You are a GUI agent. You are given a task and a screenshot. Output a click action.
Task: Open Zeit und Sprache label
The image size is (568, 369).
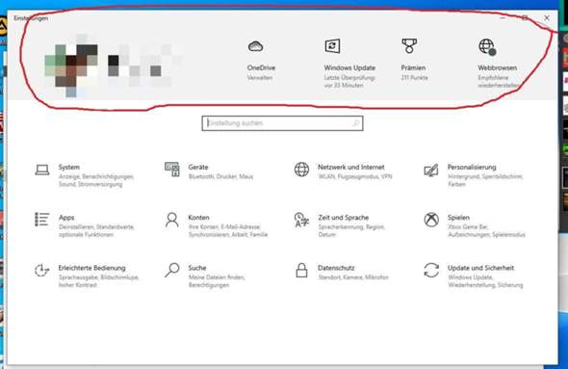click(343, 218)
